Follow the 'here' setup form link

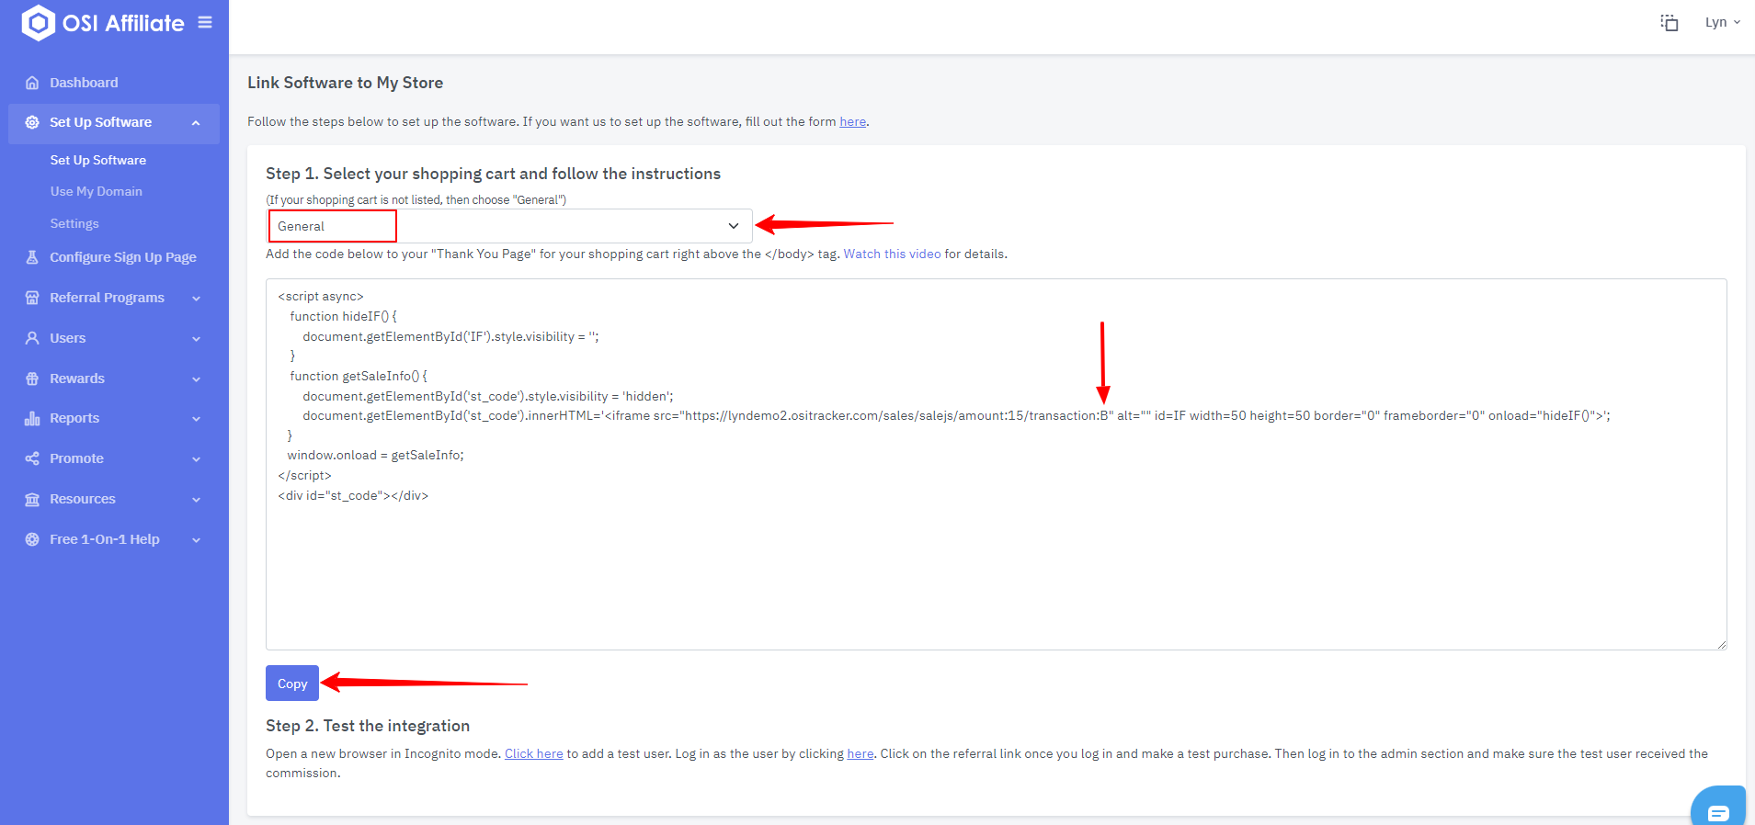(x=852, y=121)
